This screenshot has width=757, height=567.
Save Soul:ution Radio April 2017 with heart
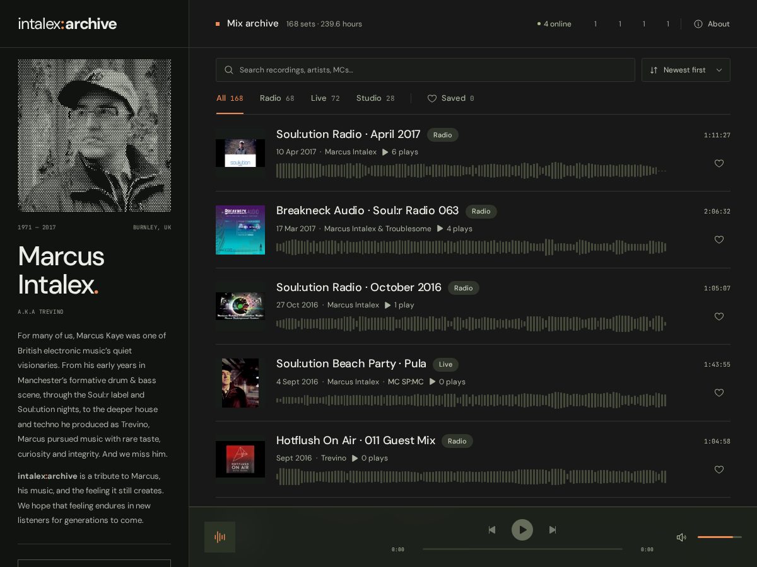[x=719, y=163]
